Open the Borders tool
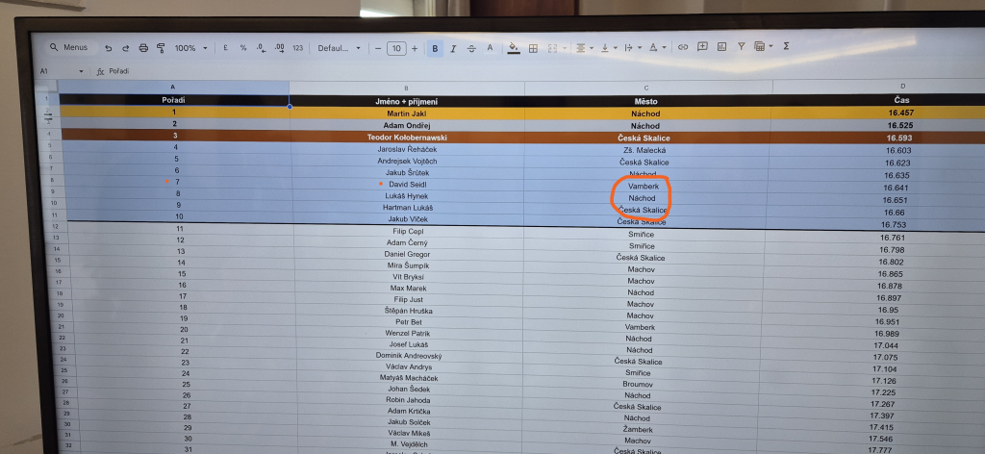 click(533, 48)
